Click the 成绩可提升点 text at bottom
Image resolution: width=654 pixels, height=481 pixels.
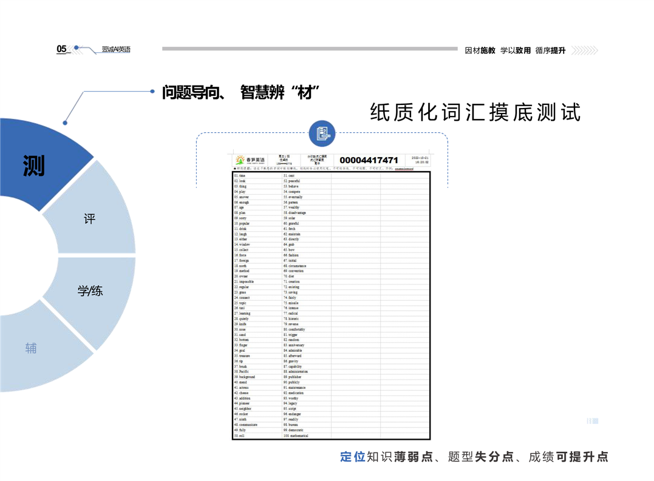(x=568, y=457)
